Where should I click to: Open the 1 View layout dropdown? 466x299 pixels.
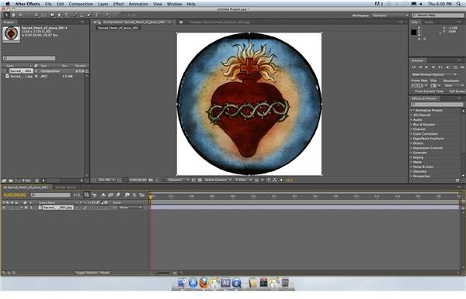pos(244,180)
